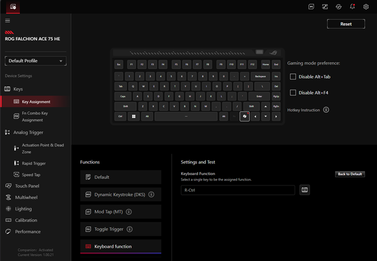Select the Enter key on keyboard image

click(x=259, y=96)
